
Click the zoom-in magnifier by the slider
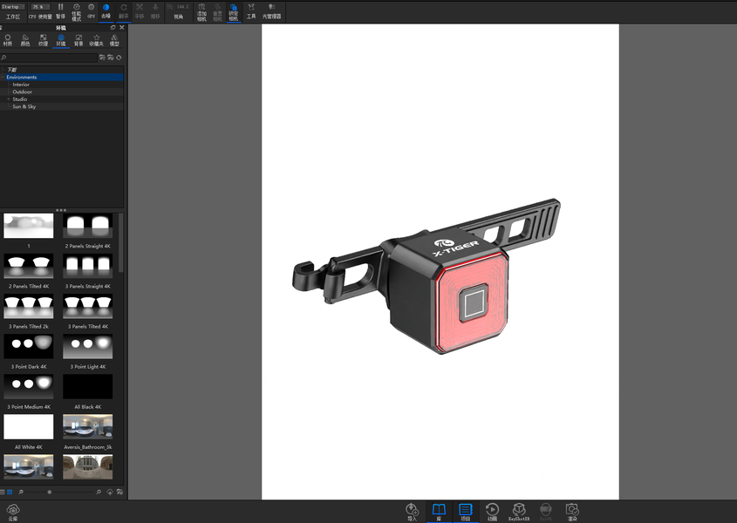(x=99, y=492)
